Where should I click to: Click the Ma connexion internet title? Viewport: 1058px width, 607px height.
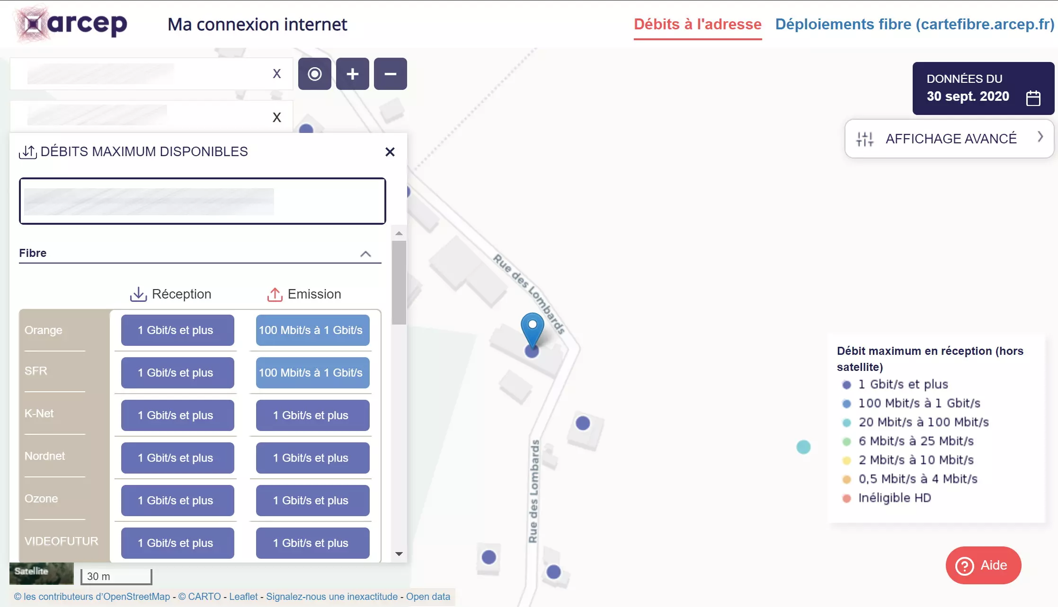coord(258,24)
